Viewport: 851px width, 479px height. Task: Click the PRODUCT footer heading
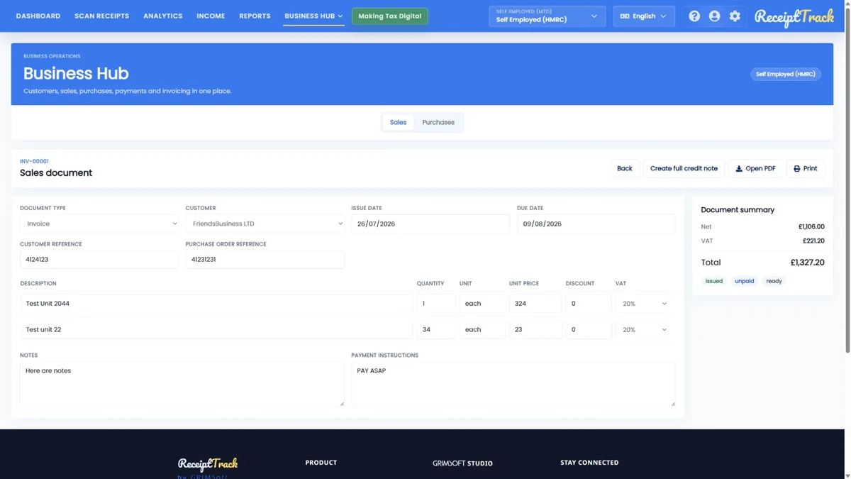point(321,463)
